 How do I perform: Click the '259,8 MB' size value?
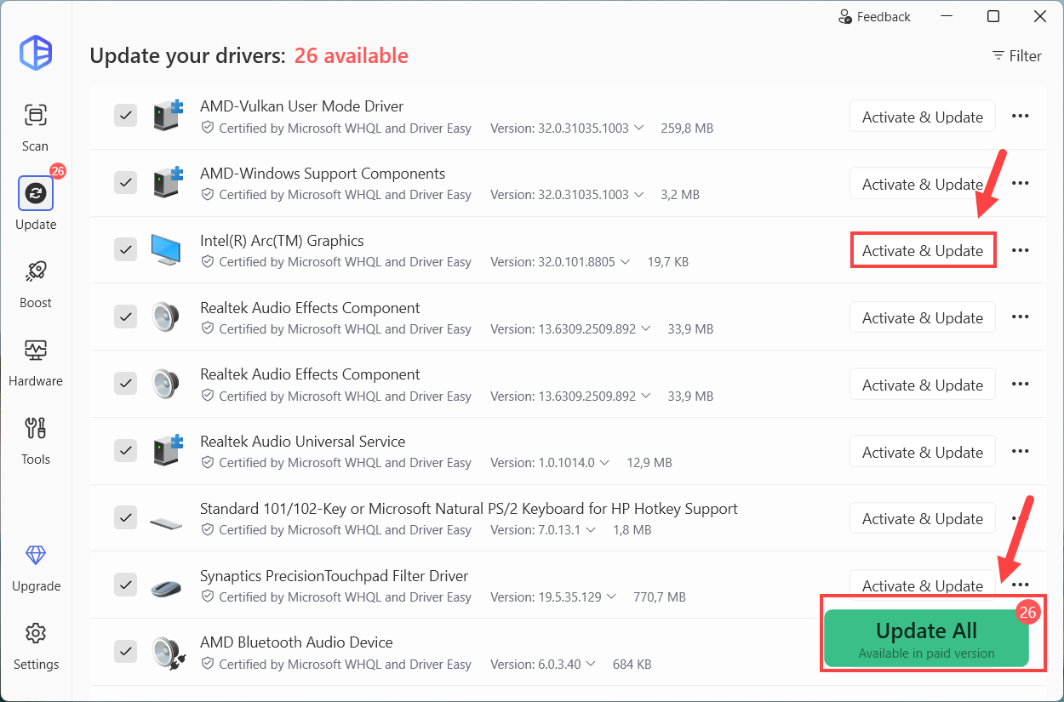click(687, 128)
